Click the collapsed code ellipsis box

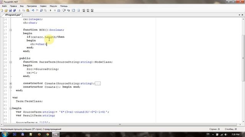(98, 84)
